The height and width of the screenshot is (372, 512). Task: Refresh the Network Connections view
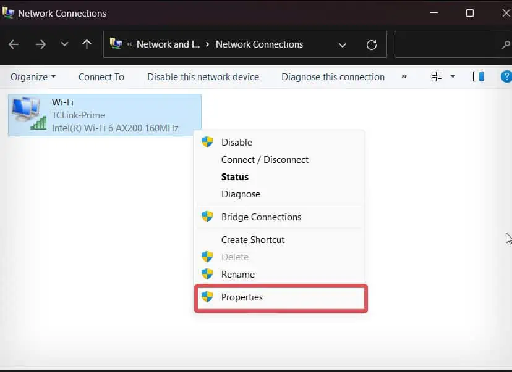pyautogui.click(x=372, y=44)
